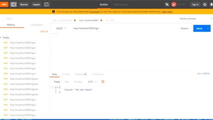Select the Test Results tab
The image size is (213, 120).
click(x=98, y=74)
